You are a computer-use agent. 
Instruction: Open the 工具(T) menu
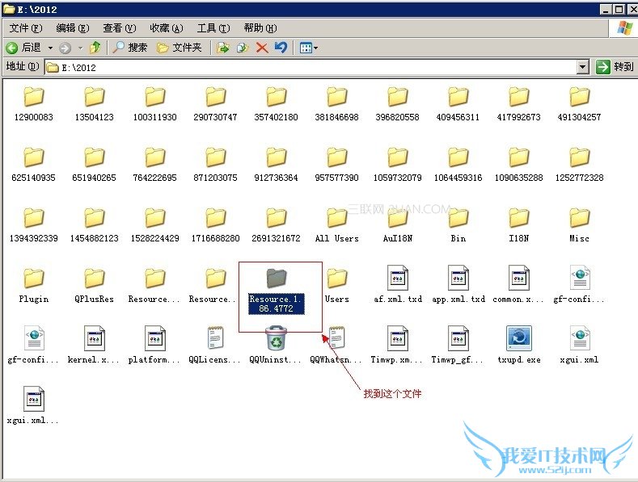click(x=213, y=28)
